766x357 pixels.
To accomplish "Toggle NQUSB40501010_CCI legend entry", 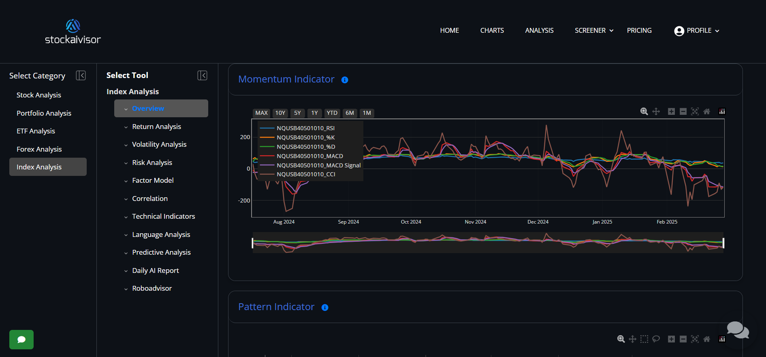I will 306,174.
